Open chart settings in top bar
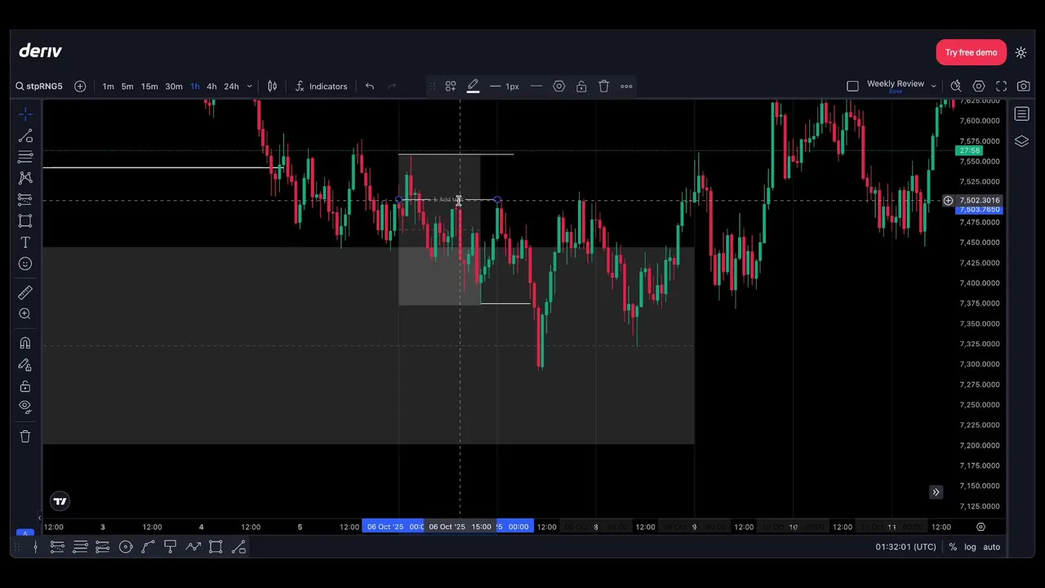 (x=979, y=86)
